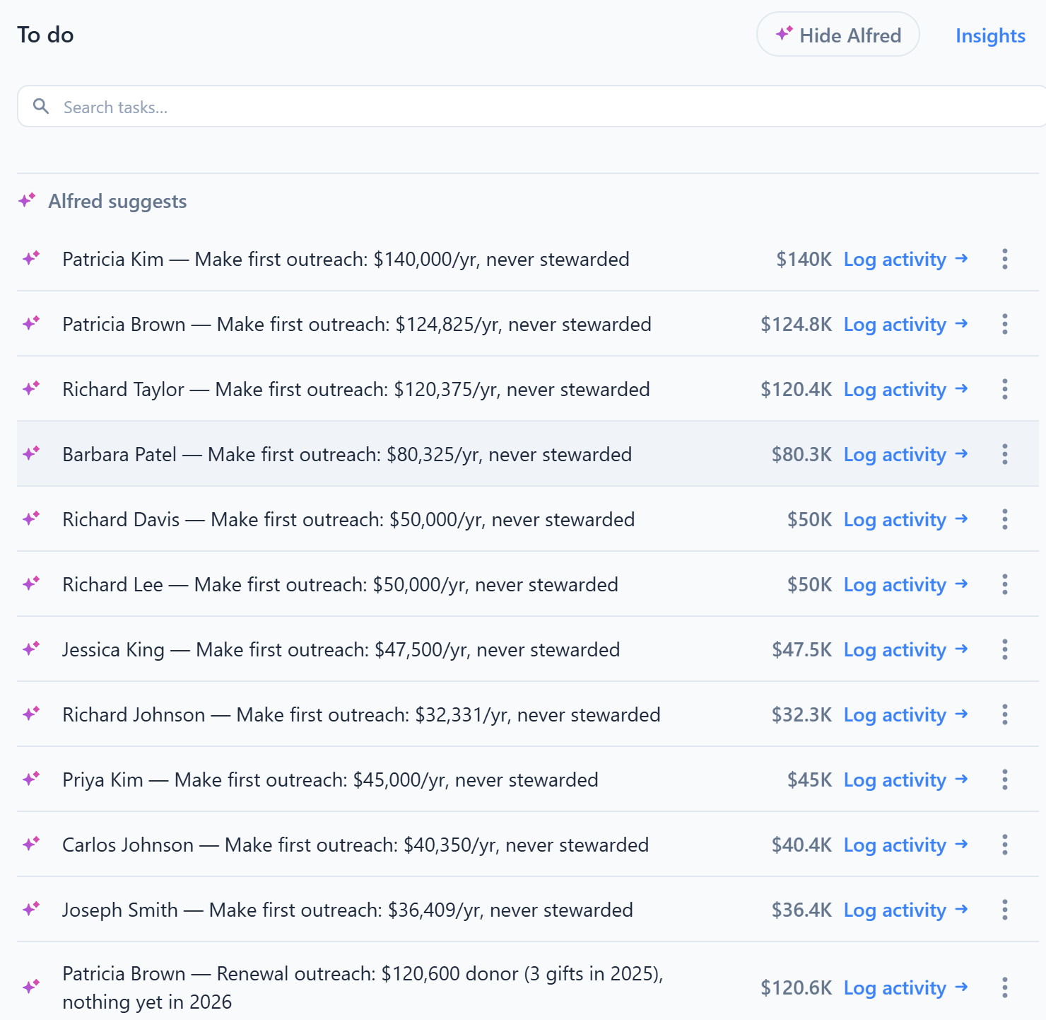This screenshot has height=1020, width=1046.
Task: Open the three-dot menu for Patricia Kim
Action: 1004,259
